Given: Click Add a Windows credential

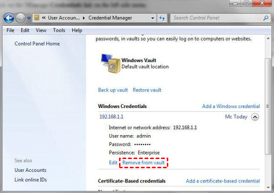Looking at the screenshot, I should point(231,106).
